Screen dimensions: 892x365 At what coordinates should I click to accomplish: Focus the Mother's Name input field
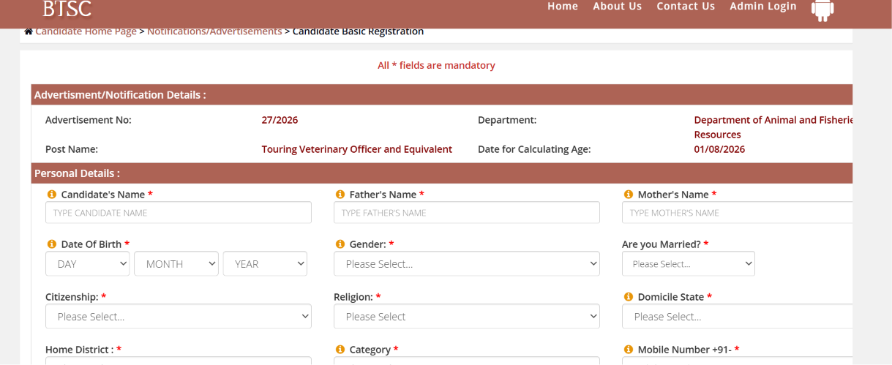(738, 213)
